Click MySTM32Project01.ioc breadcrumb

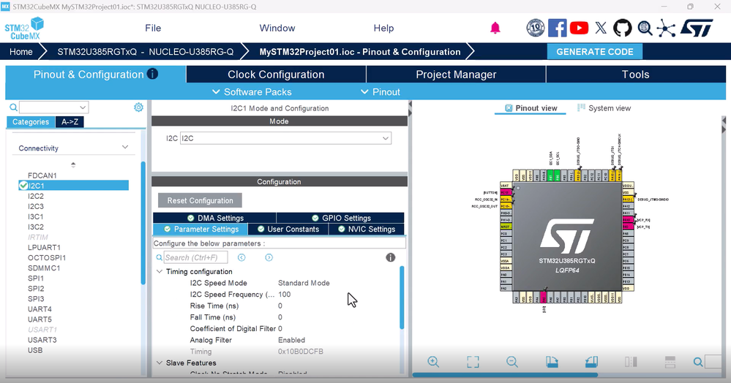[x=359, y=52]
